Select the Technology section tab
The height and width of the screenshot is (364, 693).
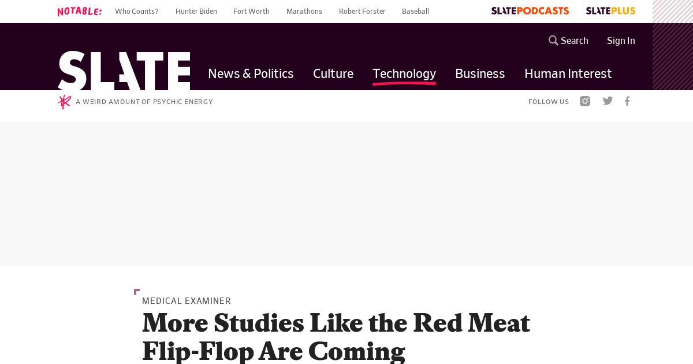pos(404,73)
